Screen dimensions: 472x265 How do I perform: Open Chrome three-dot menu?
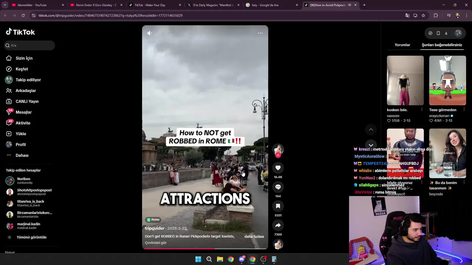pos(466,15)
